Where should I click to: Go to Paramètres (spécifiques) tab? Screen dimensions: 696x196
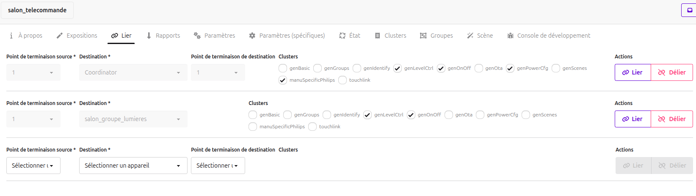[x=287, y=36]
